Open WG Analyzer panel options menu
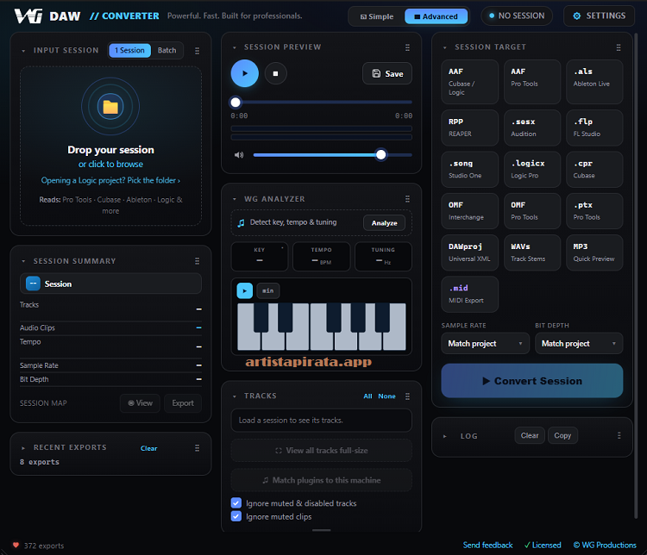 coord(407,199)
